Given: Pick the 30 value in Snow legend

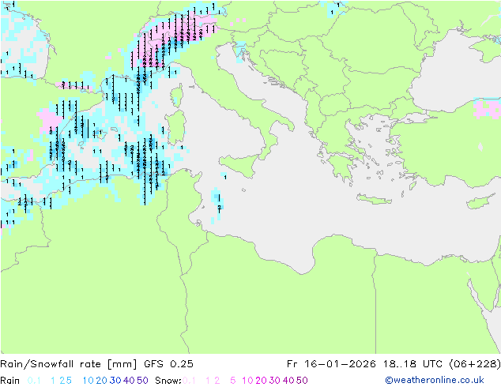Looking at the screenshot, I should click(x=275, y=381).
